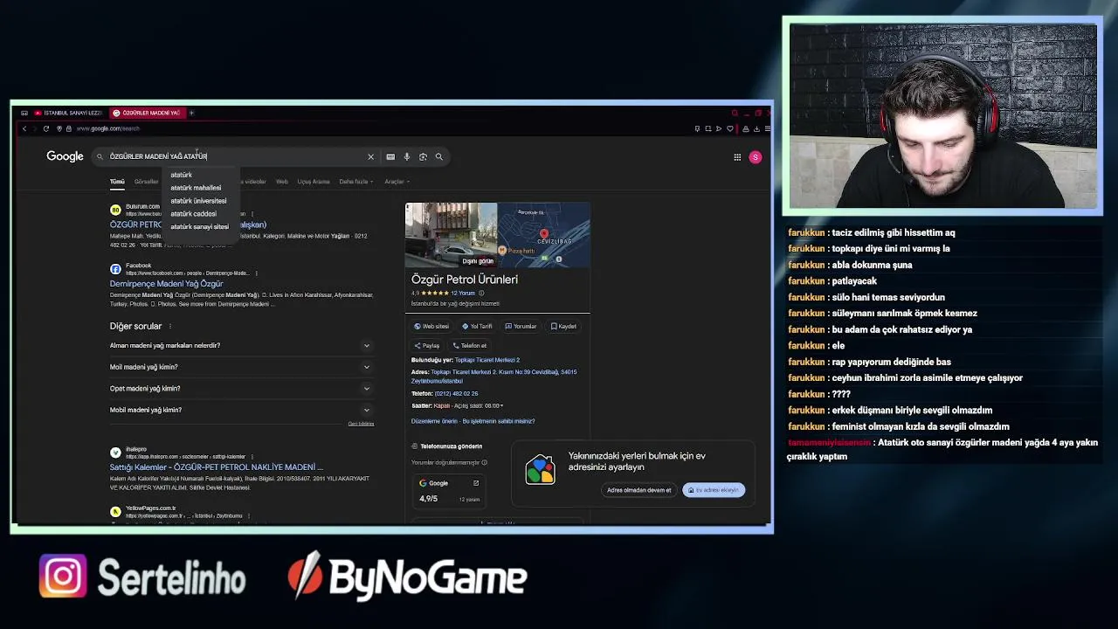Screen dimensions: 1118x629
Task: Click the Google logo
Action: tap(65, 156)
